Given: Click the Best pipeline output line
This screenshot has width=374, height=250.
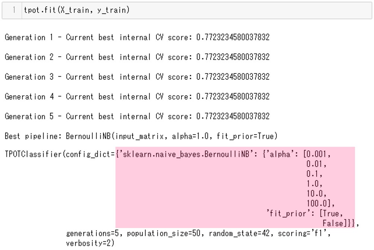Looking at the screenshot, I should 141,136.
